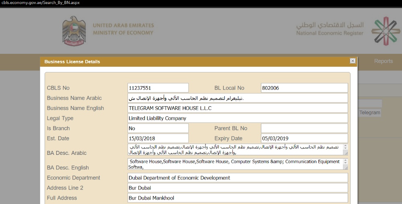Click the Full Address field

[237, 198]
